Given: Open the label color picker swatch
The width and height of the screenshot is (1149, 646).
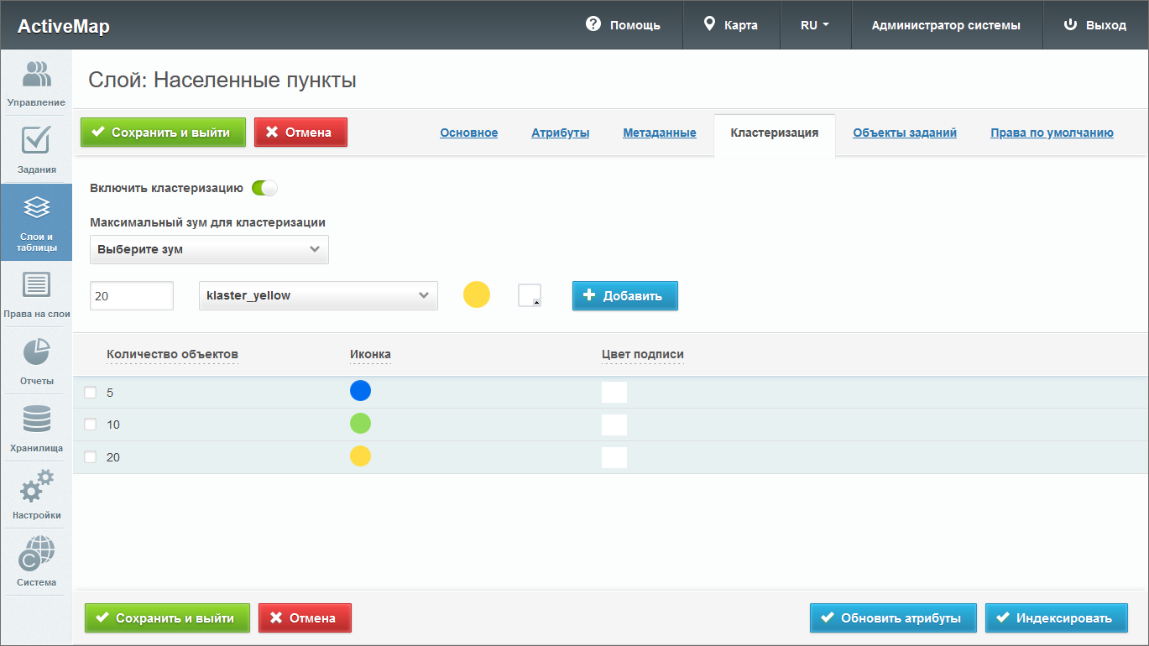Looking at the screenshot, I should (530, 295).
